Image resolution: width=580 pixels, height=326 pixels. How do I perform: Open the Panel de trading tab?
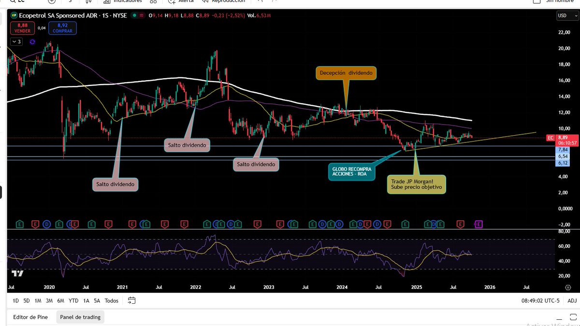[80, 317]
